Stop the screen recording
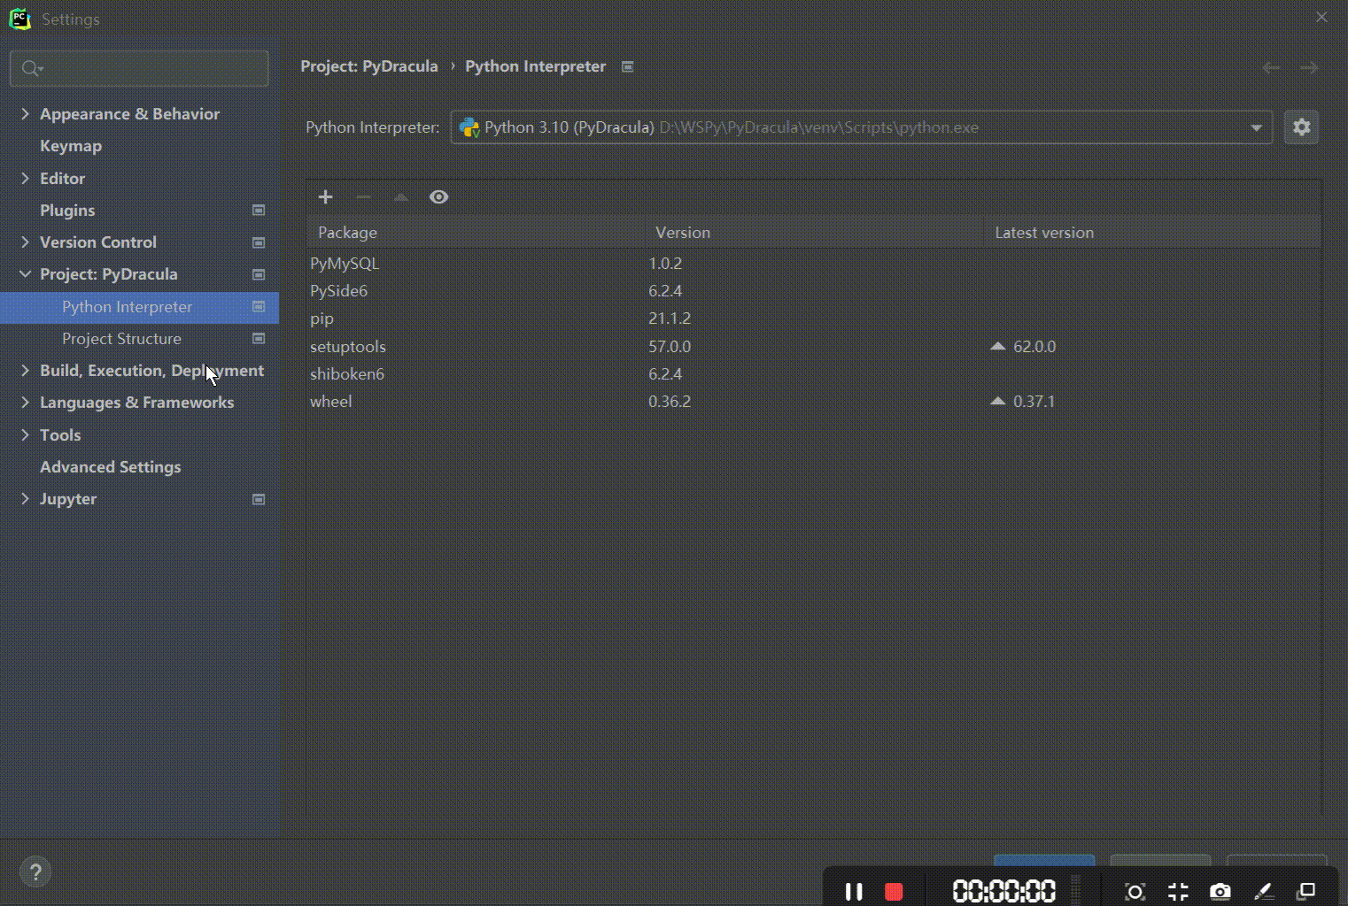This screenshot has width=1348, height=906. click(894, 891)
